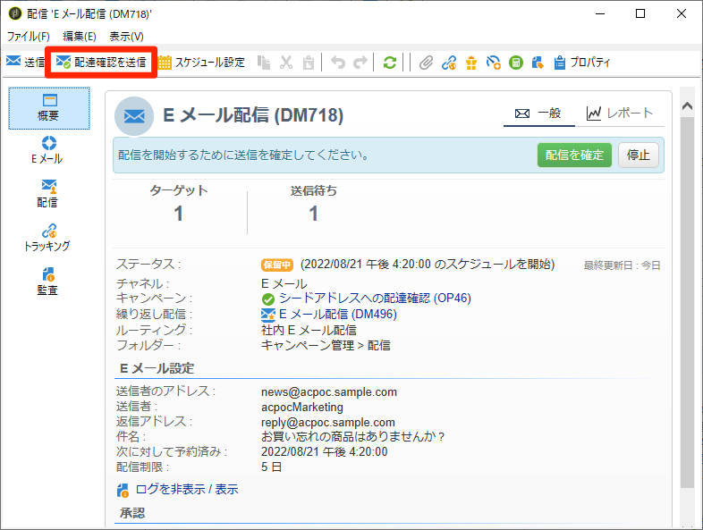
Task: Click the 5 日 delivery limit value
Action: (x=271, y=467)
